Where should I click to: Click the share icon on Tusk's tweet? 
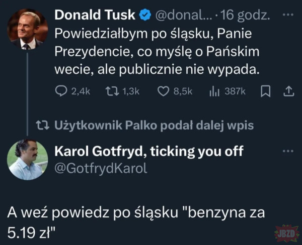pos(288,91)
